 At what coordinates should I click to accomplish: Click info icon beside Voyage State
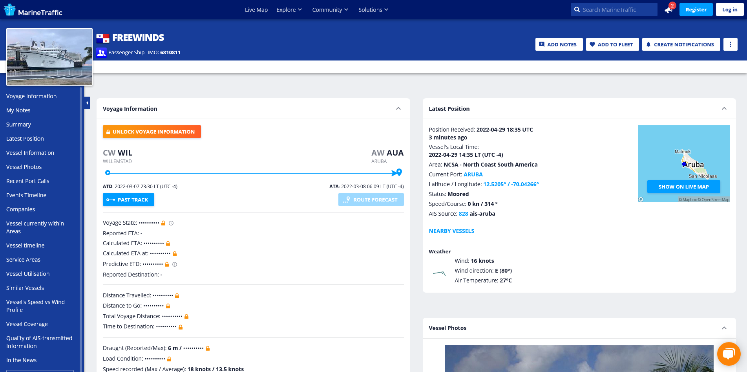[171, 223]
